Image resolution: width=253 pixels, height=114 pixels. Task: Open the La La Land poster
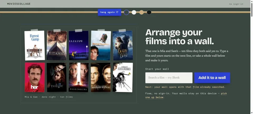(79, 45)
